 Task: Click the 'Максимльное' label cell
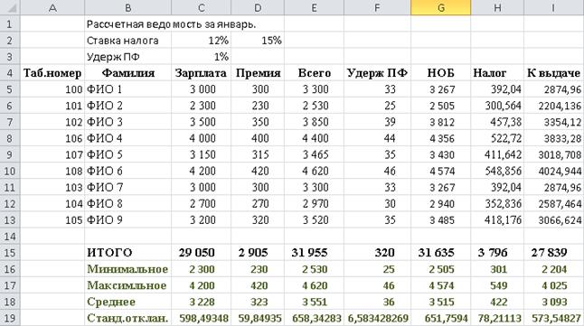click(x=127, y=285)
